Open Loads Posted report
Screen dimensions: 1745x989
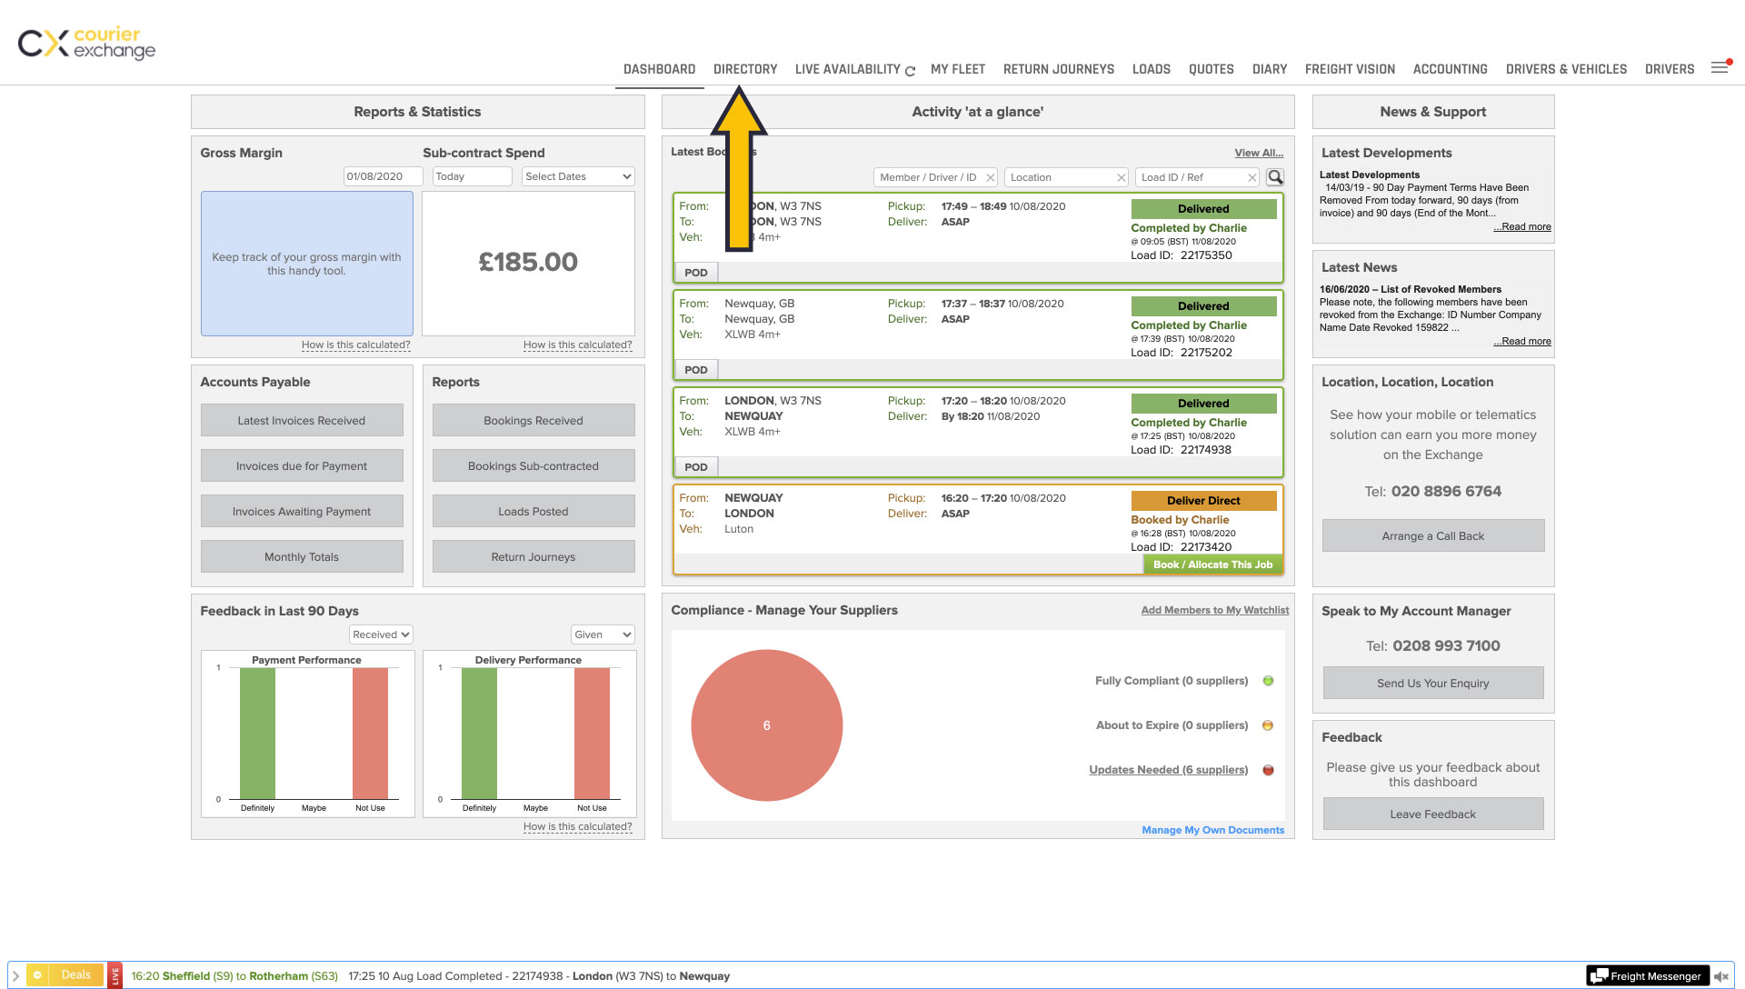coord(533,512)
